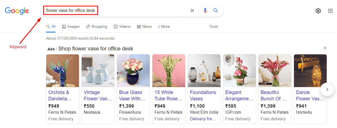The height and width of the screenshot is (128, 337).
Task: Open Blue Glass Vase product image
Action: (133, 71)
